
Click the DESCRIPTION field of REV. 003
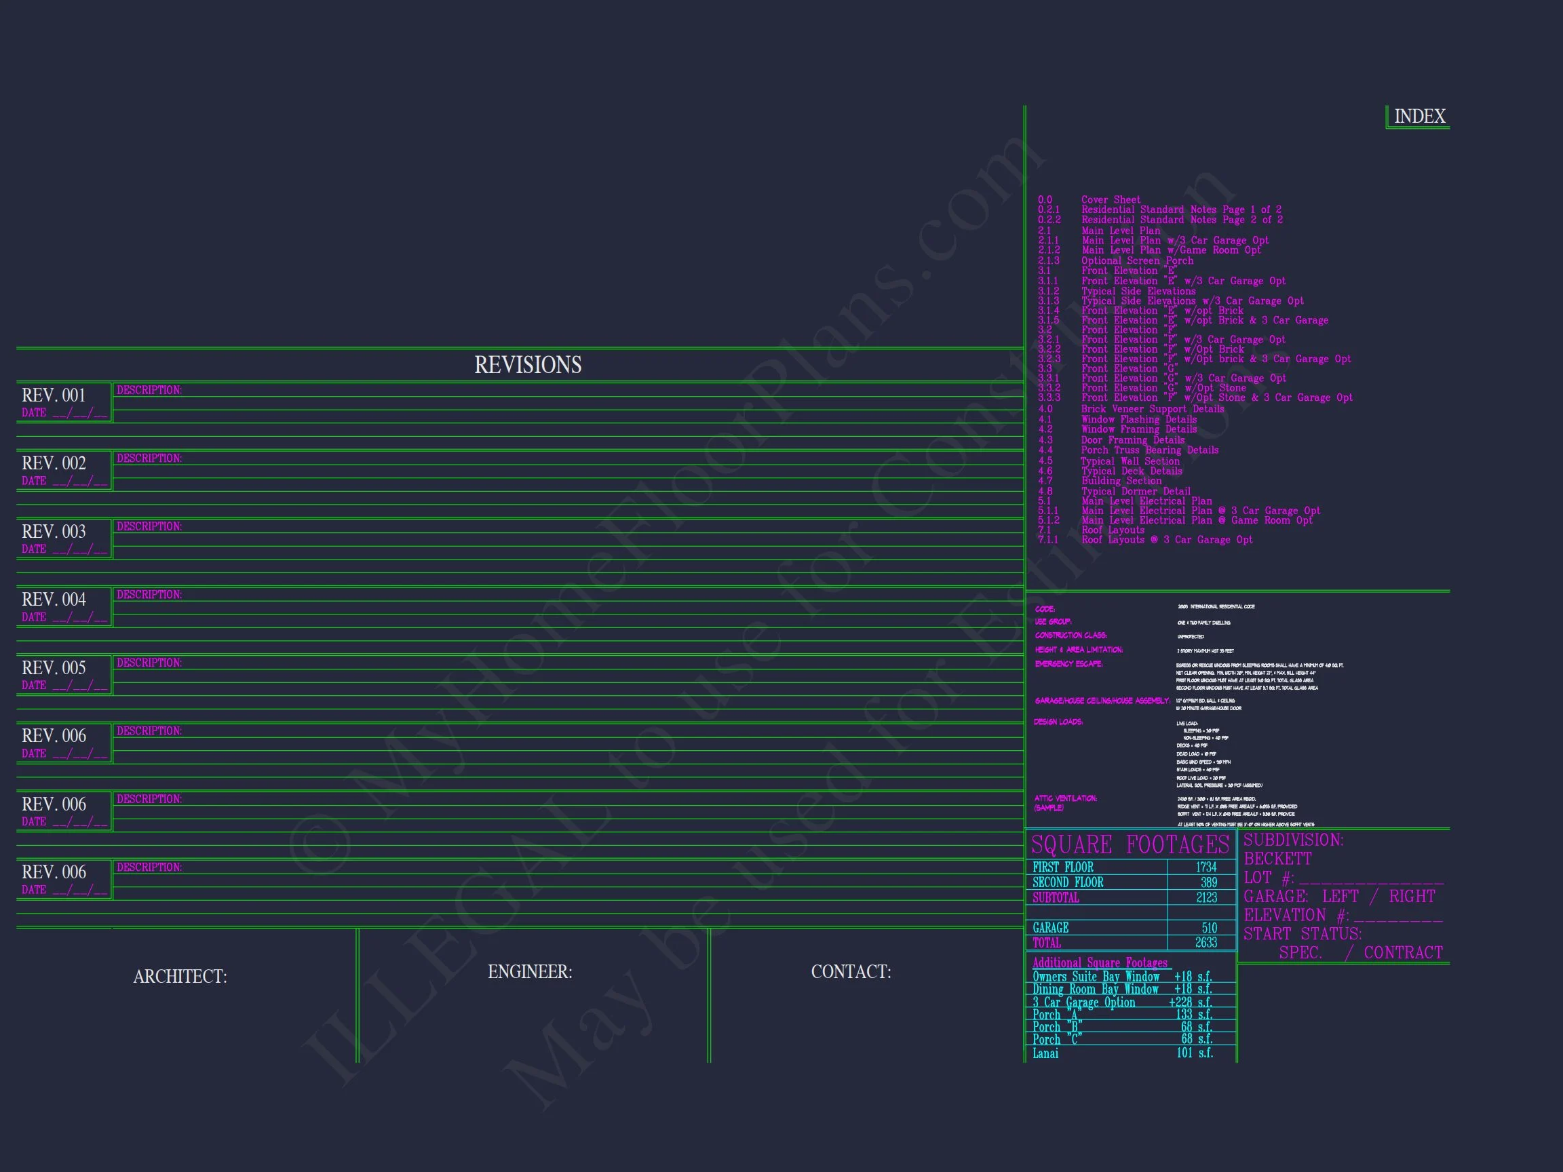coord(149,527)
